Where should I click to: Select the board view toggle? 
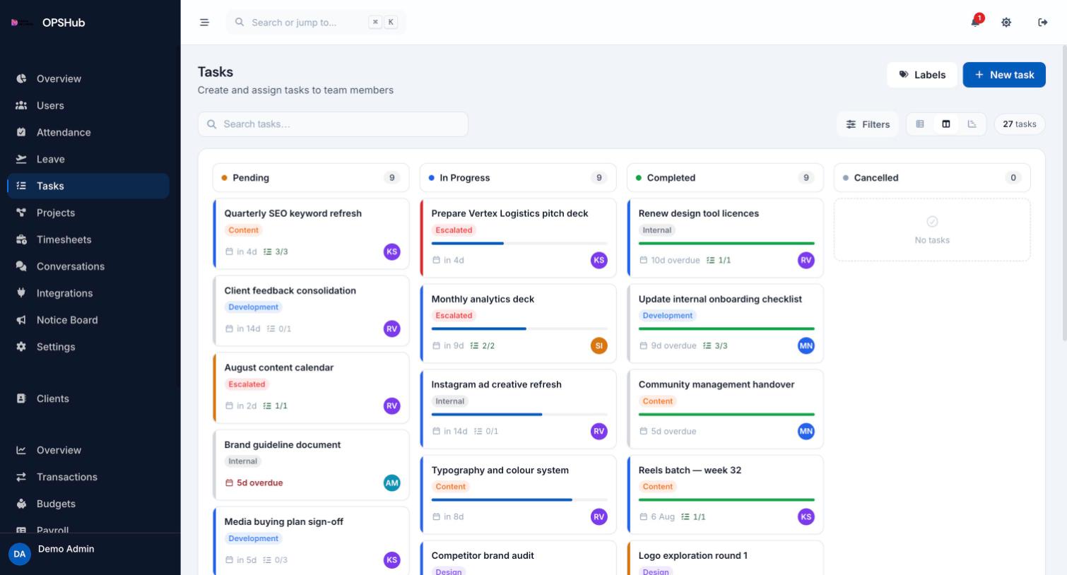(x=946, y=124)
